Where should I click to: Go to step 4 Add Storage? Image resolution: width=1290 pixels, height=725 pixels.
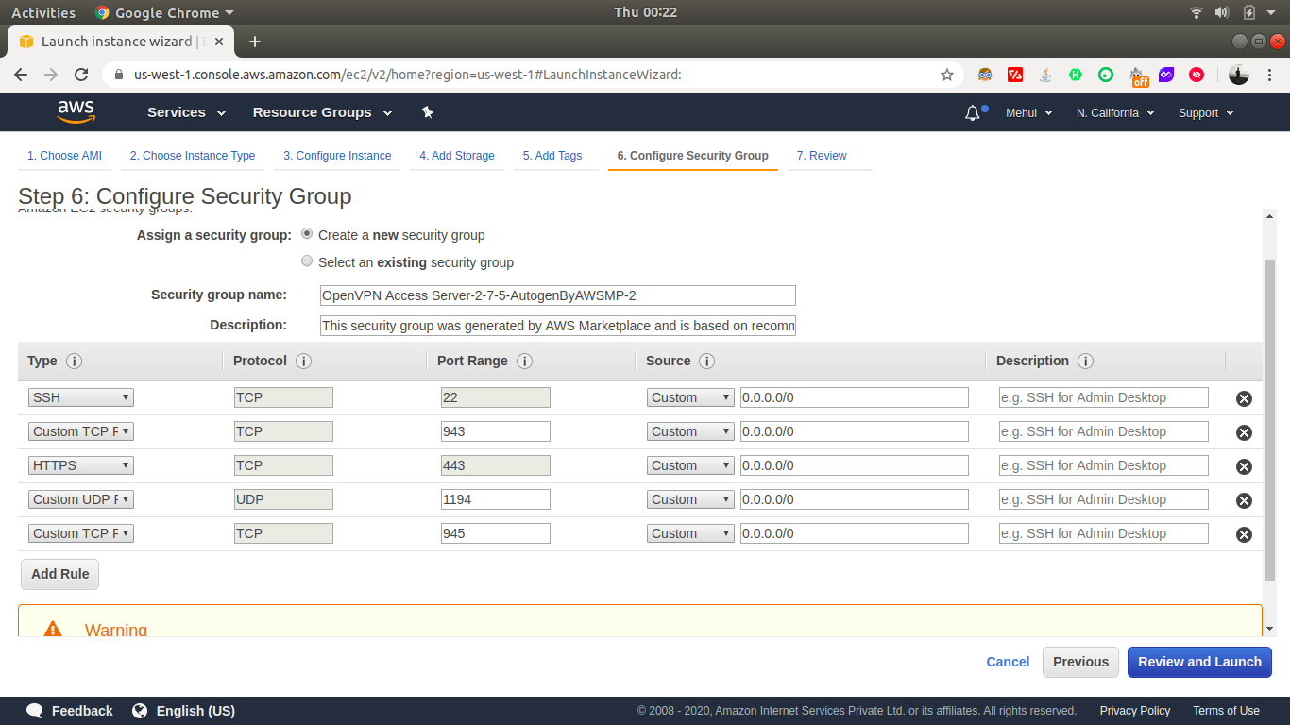[x=457, y=156]
